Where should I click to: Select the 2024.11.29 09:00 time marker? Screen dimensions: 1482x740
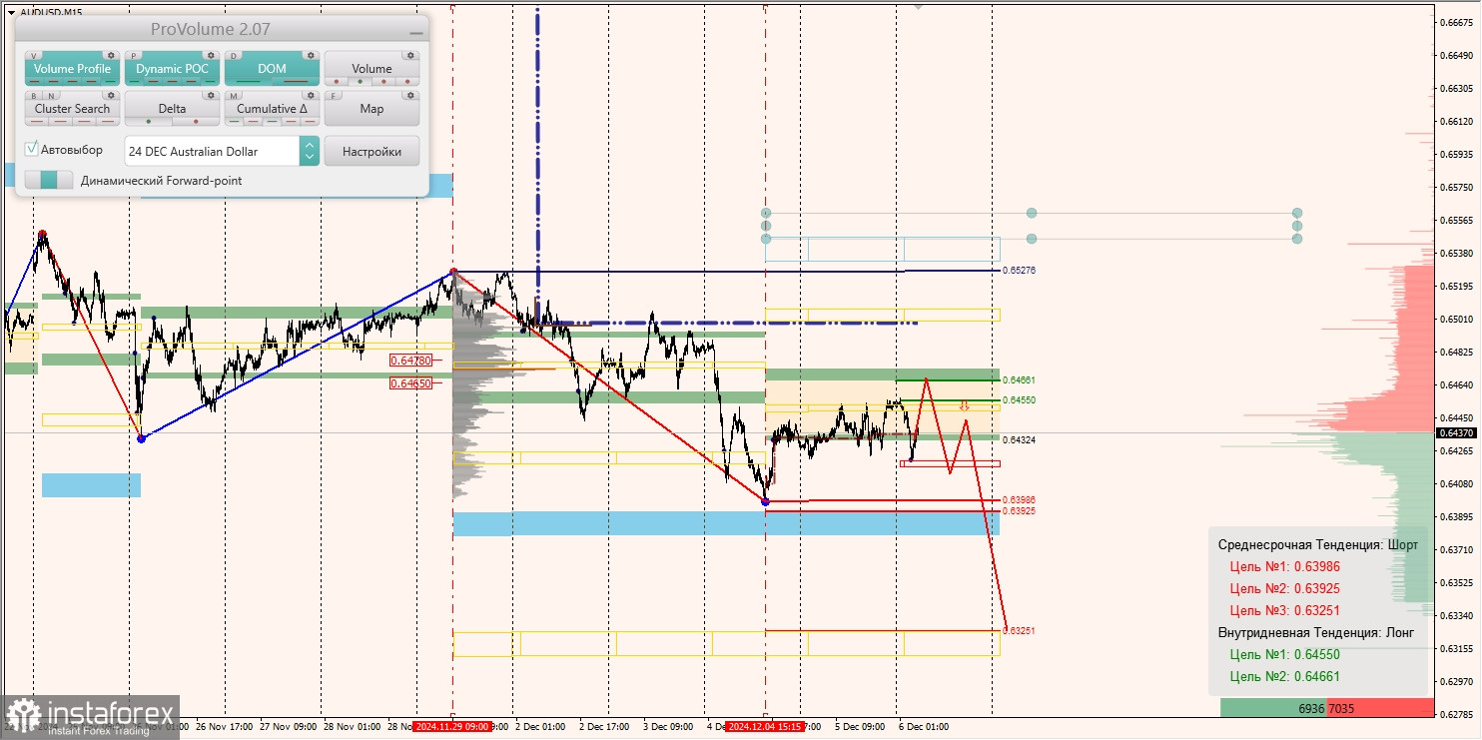(451, 727)
